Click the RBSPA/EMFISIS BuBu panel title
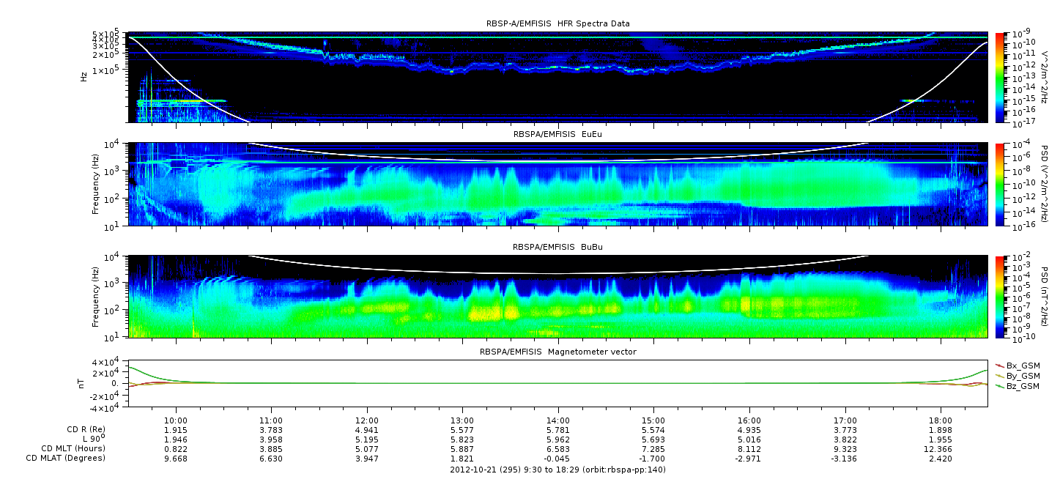The image size is (1060, 482). pos(557,248)
